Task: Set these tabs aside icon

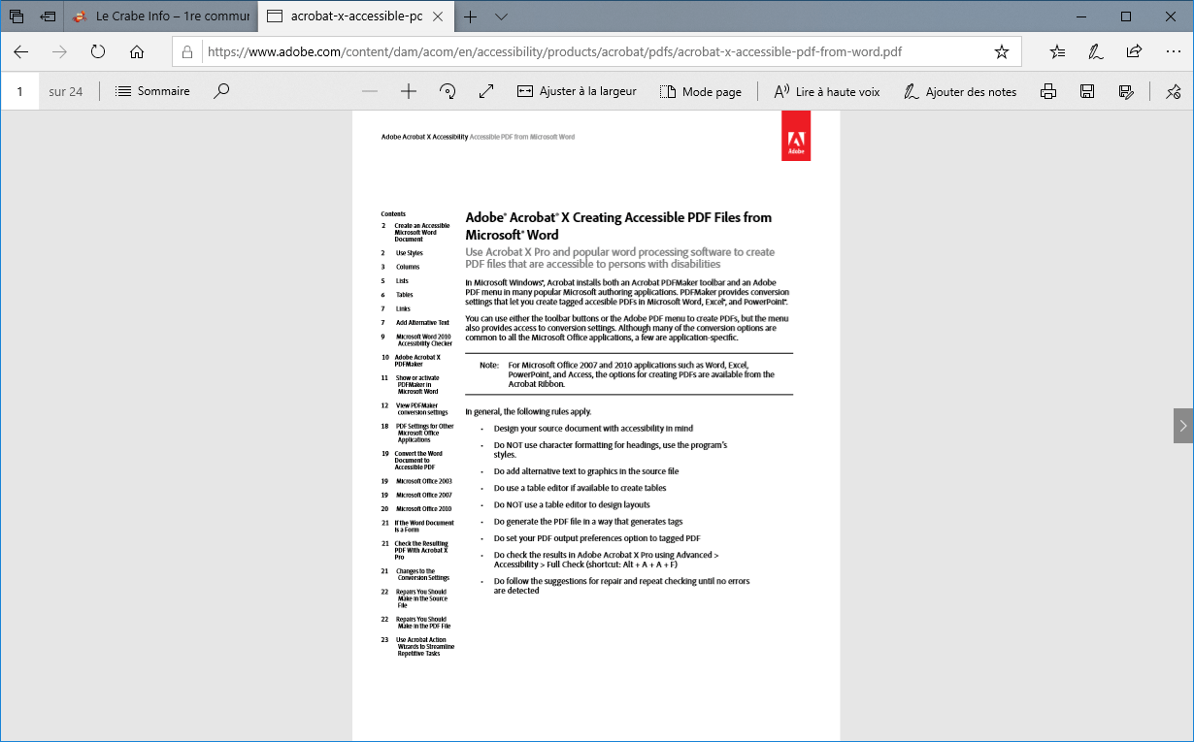Action: tap(48, 16)
